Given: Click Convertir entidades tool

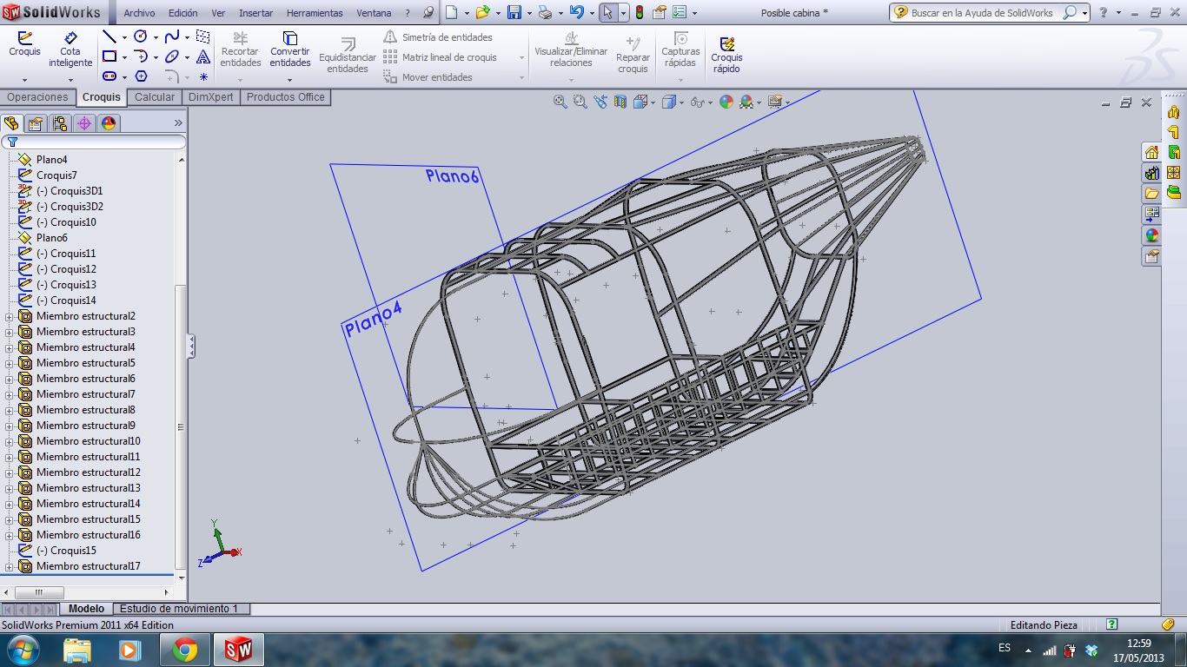Looking at the screenshot, I should tap(290, 50).
